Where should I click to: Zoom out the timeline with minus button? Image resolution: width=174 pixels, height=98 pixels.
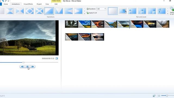159,96
